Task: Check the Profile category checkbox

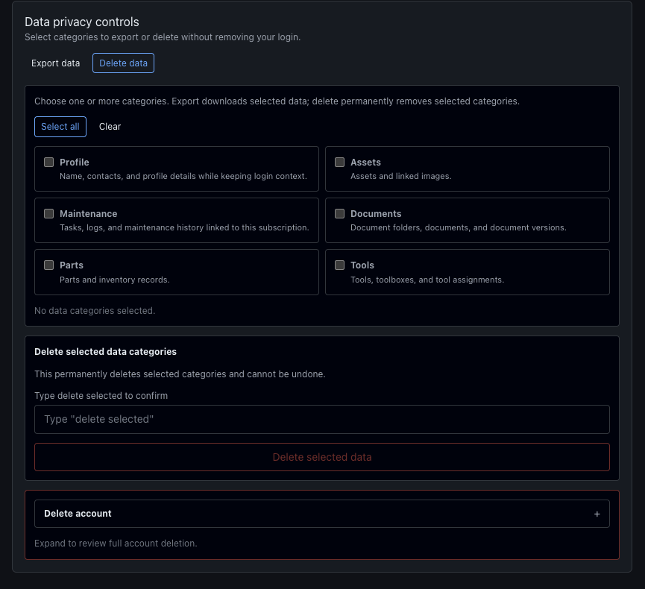Action: pos(49,162)
